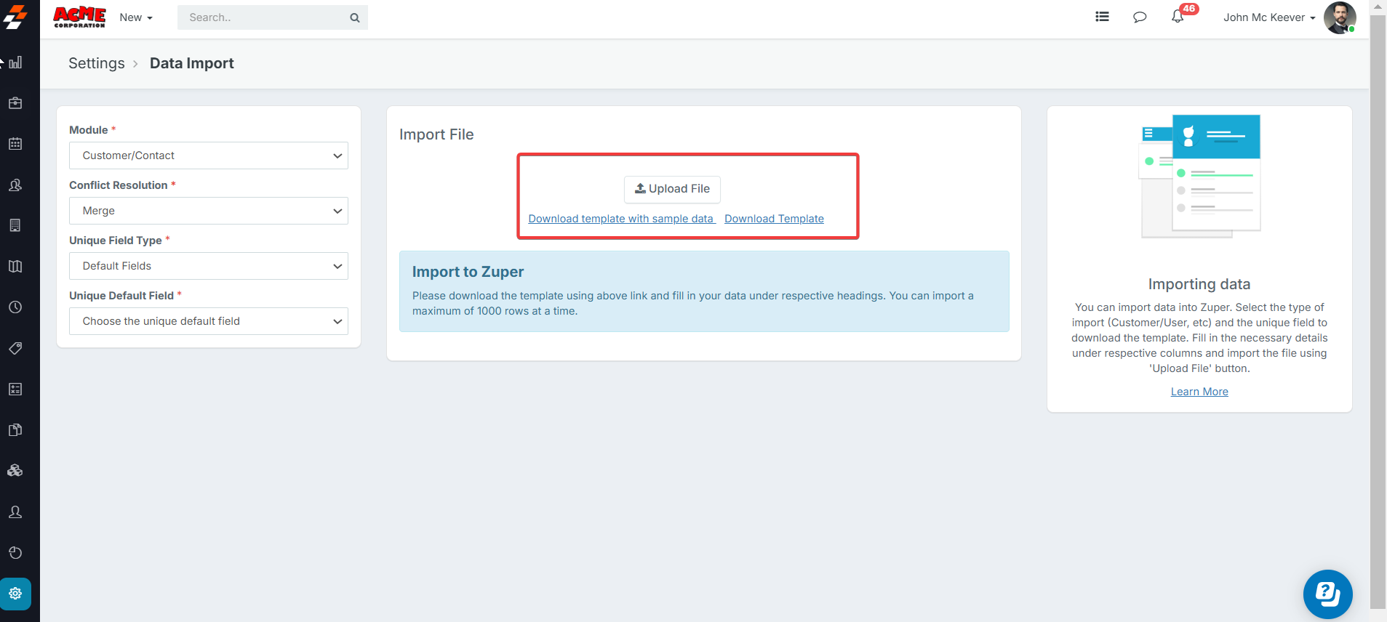1387x622 pixels.
Task: Click the page vertical scrollbar
Action: pos(1378,311)
